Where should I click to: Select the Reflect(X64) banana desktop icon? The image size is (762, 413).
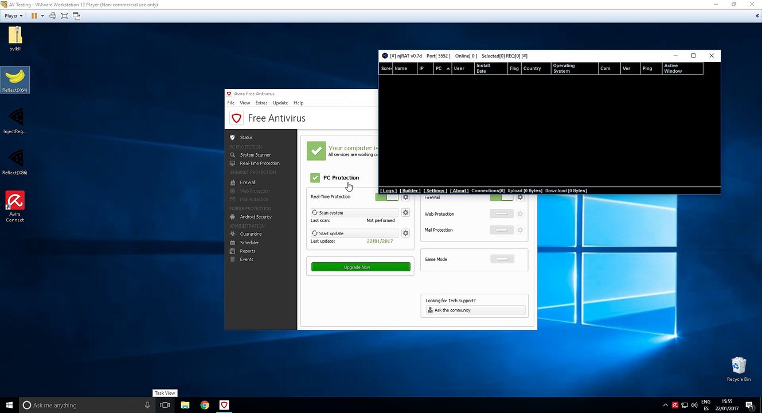pos(15,80)
